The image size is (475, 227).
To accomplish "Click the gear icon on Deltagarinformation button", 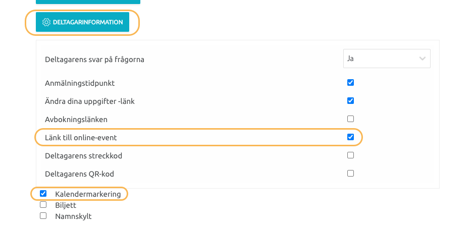I will (46, 22).
